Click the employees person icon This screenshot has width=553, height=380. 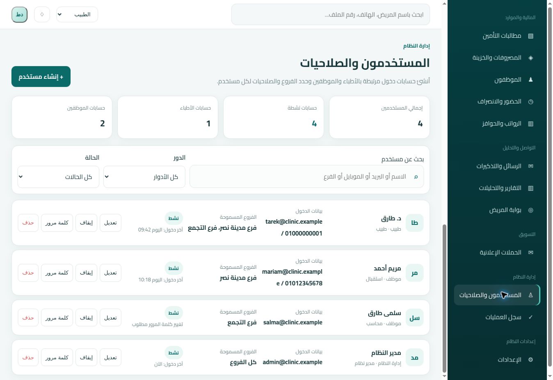(530, 80)
